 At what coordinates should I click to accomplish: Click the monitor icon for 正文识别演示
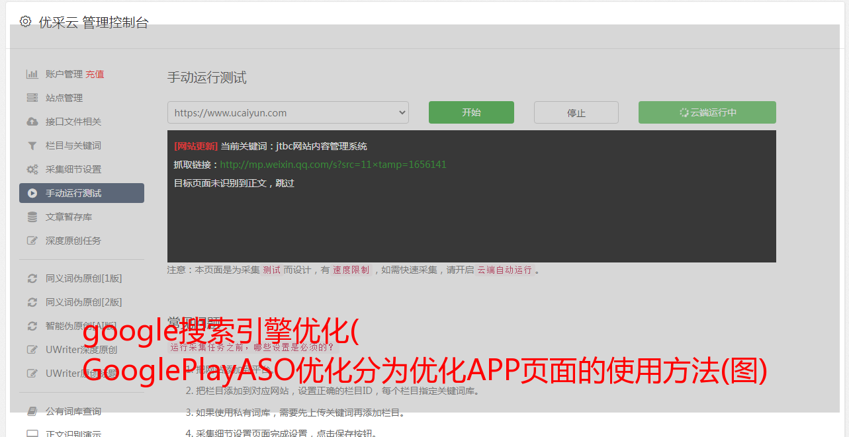[32, 434]
